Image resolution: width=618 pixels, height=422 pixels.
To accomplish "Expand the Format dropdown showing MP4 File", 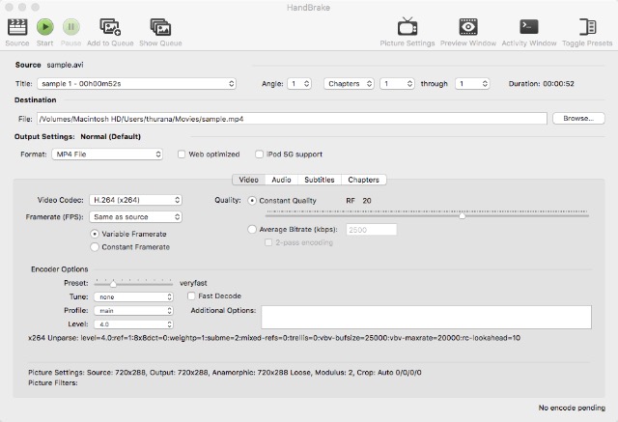I will click(105, 154).
